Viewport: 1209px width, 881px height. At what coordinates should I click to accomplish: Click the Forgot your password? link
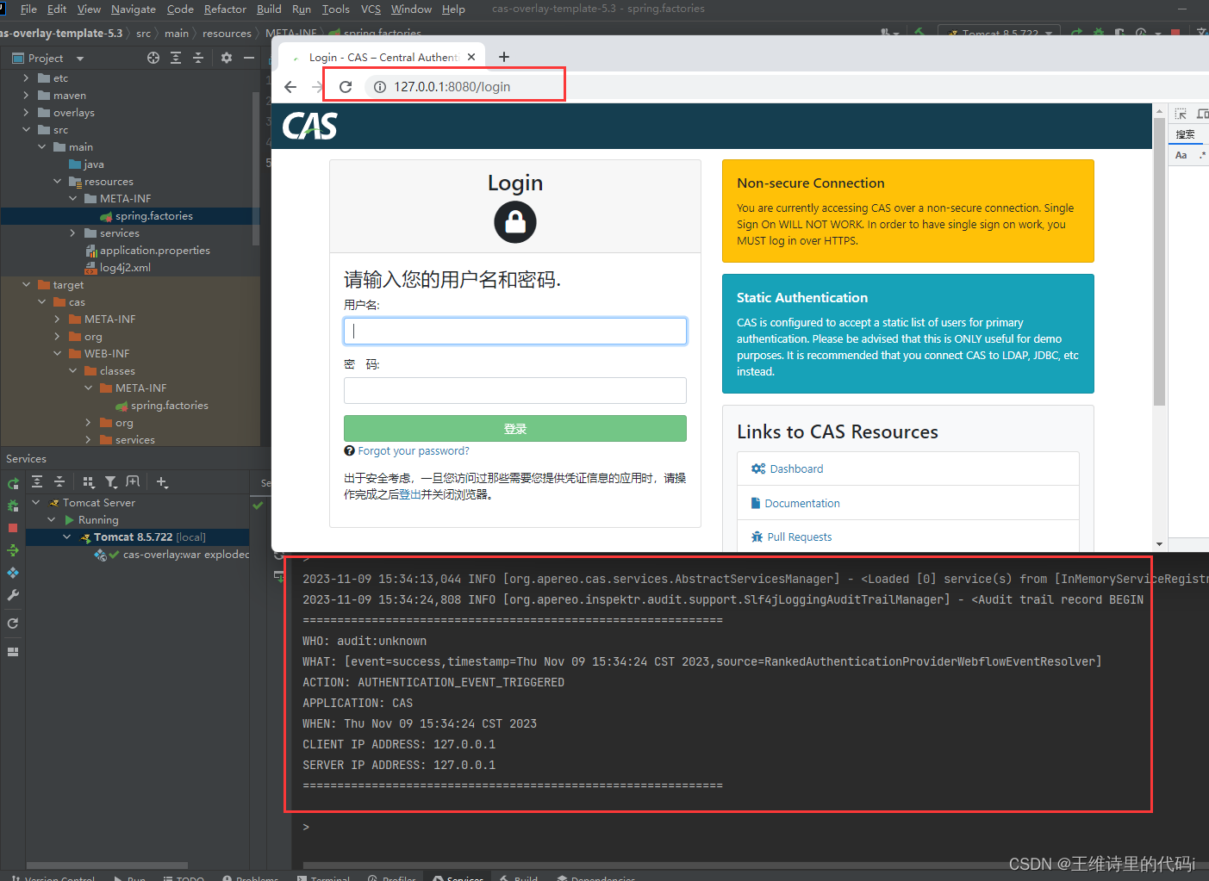[414, 451]
